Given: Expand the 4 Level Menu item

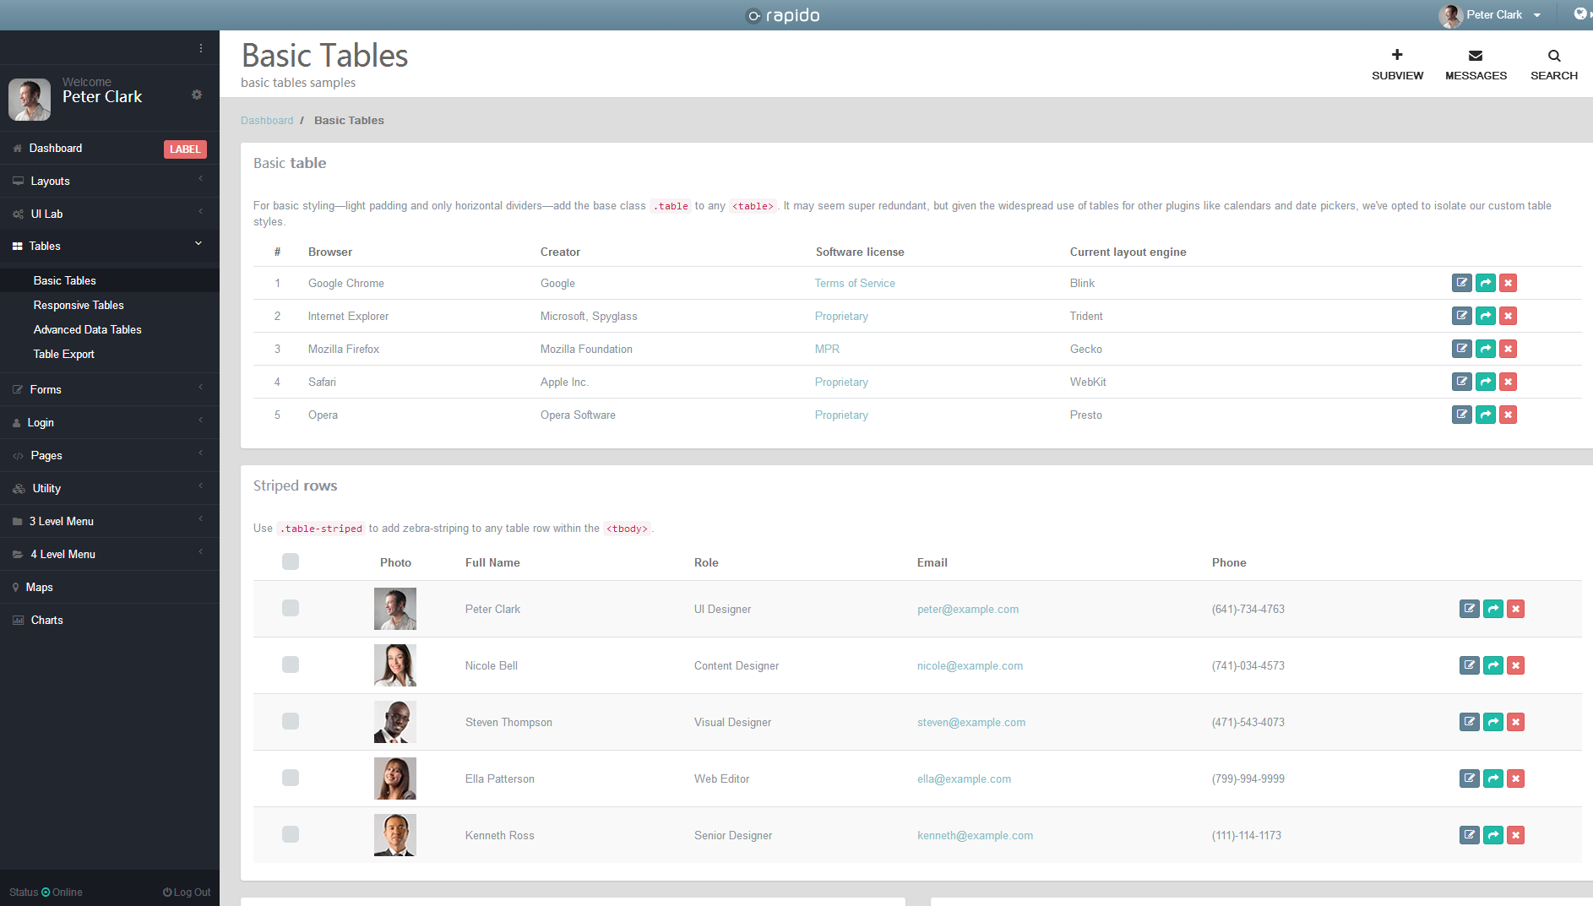Looking at the screenshot, I should [110, 554].
